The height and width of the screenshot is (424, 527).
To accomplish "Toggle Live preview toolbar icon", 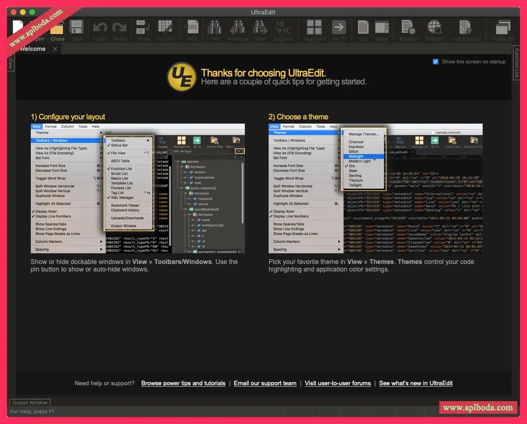I will coord(466,30).
